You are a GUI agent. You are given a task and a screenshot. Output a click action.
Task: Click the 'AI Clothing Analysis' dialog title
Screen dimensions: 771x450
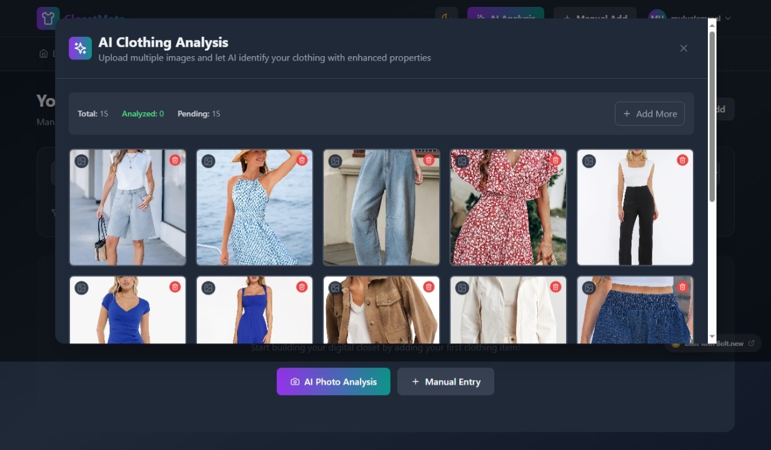click(163, 42)
